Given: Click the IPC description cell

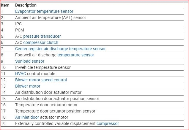Looking at the screenshot, I should [x=18, y=24].
